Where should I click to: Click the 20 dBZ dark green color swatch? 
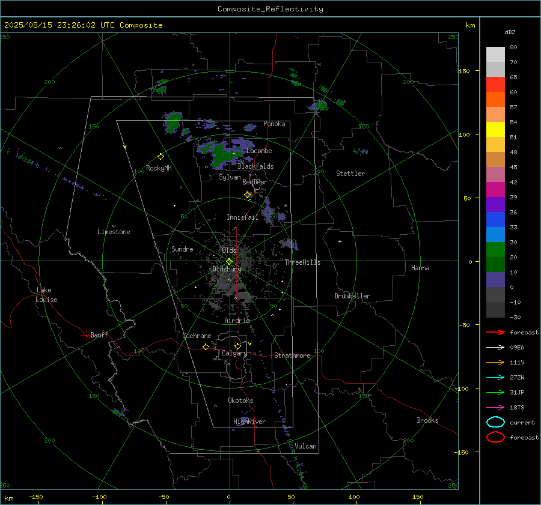[x=495, y=264]
